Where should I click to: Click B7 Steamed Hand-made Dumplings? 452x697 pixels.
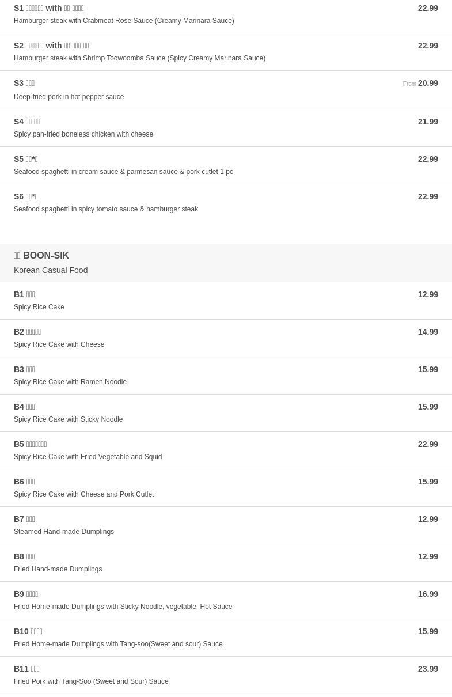(226, 525)
